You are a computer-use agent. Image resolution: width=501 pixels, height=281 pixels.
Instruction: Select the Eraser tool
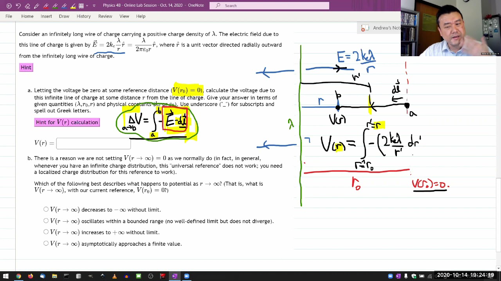(27, 5)
